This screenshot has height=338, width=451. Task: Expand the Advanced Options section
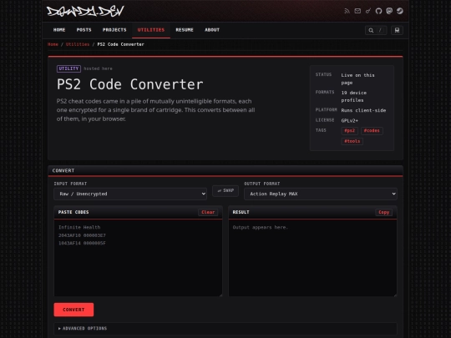(225, 328)
